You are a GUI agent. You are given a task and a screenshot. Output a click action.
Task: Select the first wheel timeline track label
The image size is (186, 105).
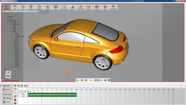click(23, 94)
